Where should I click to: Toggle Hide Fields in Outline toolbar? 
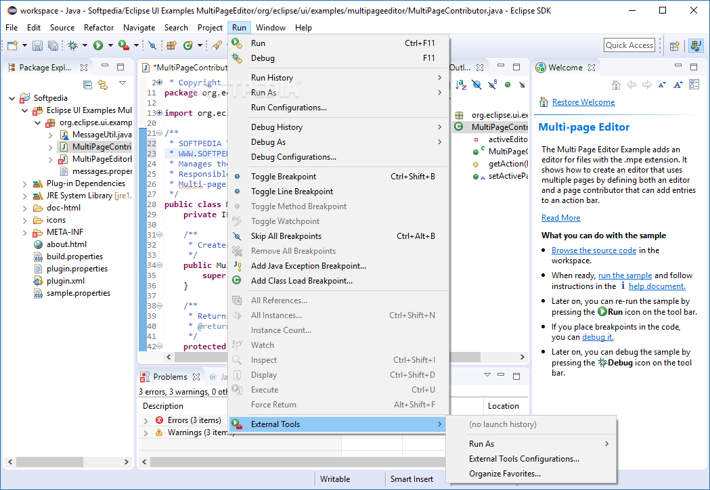click(x=476, y=85)
